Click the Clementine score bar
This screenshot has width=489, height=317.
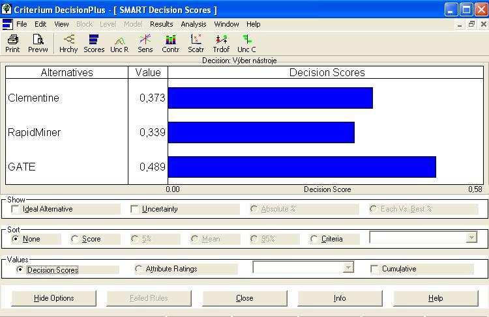[271, 98]
